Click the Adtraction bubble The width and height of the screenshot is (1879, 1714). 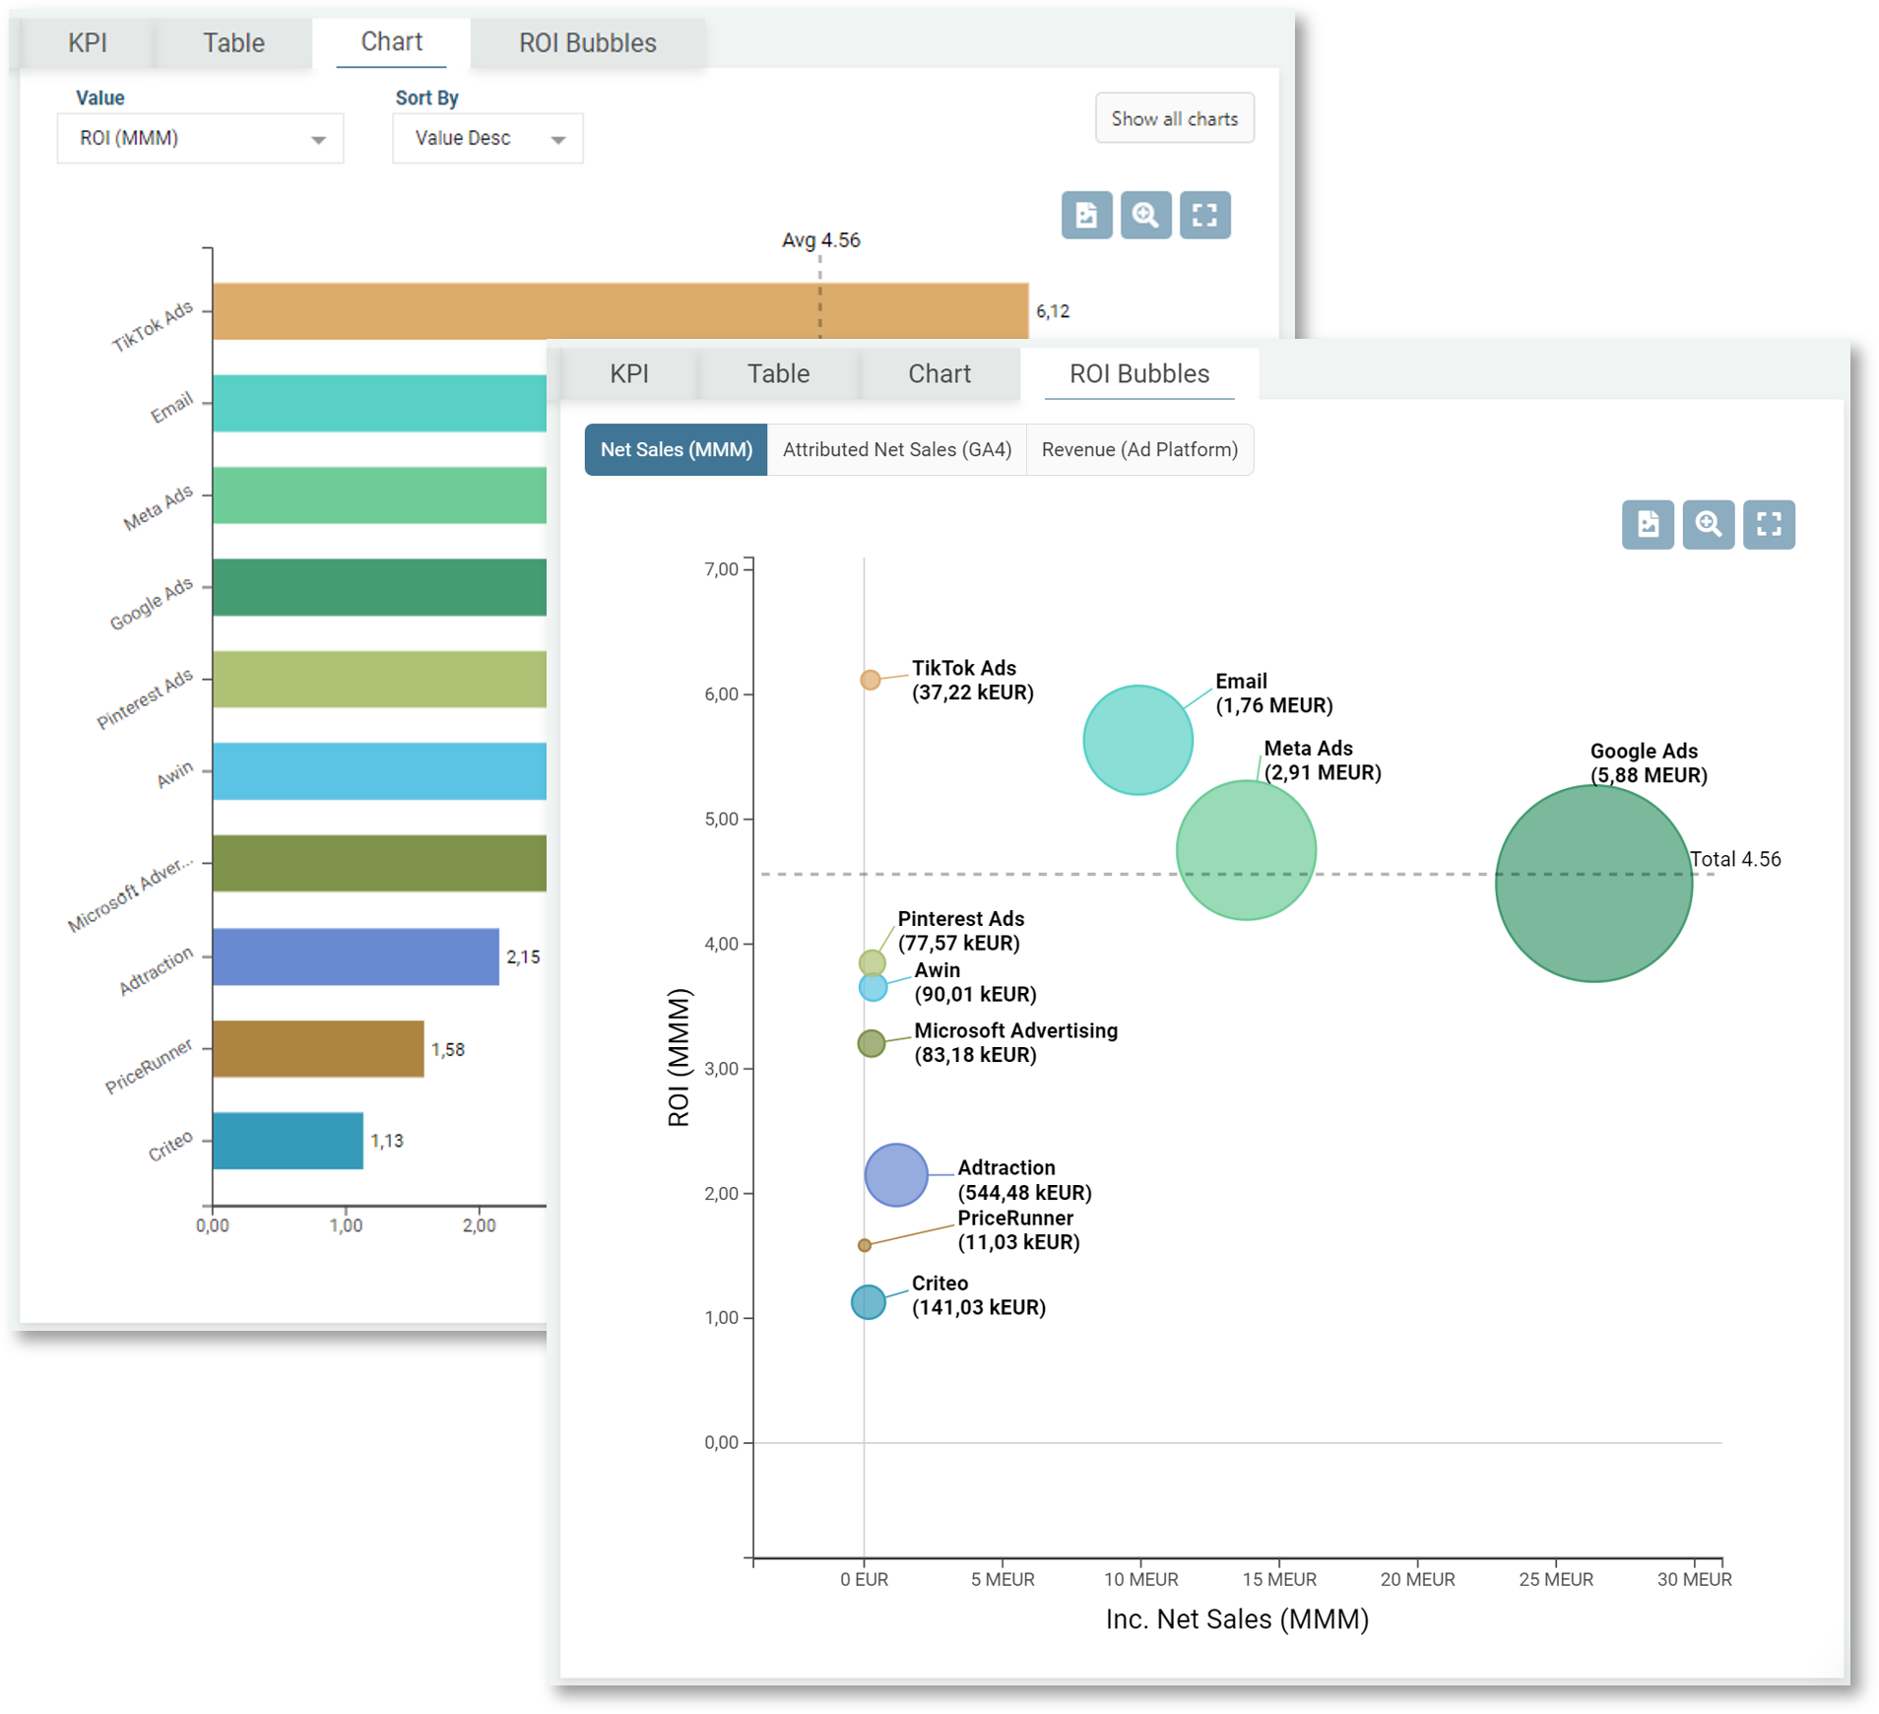895,1175
